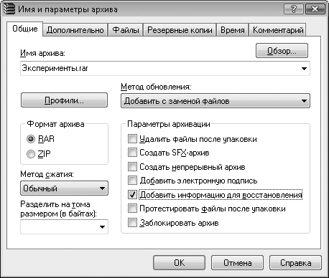Image resolution: width=329 pixels, height=278 pixels.
Task: Open the Резервные копии tab
Action: tap(180, 30)
